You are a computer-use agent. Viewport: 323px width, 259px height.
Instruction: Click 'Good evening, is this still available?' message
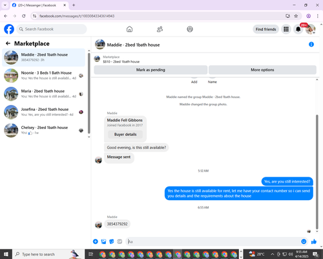(136, 148)
